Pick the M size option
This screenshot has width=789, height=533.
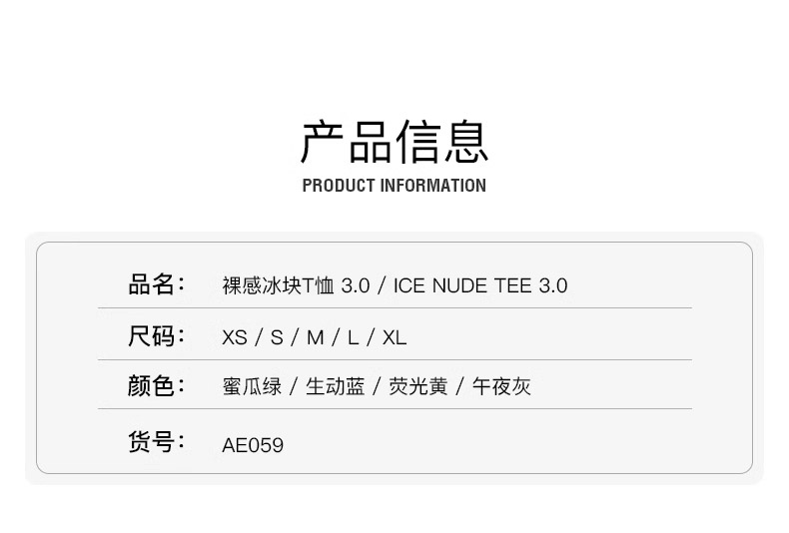pyautogui.click(x=316, y=337)
